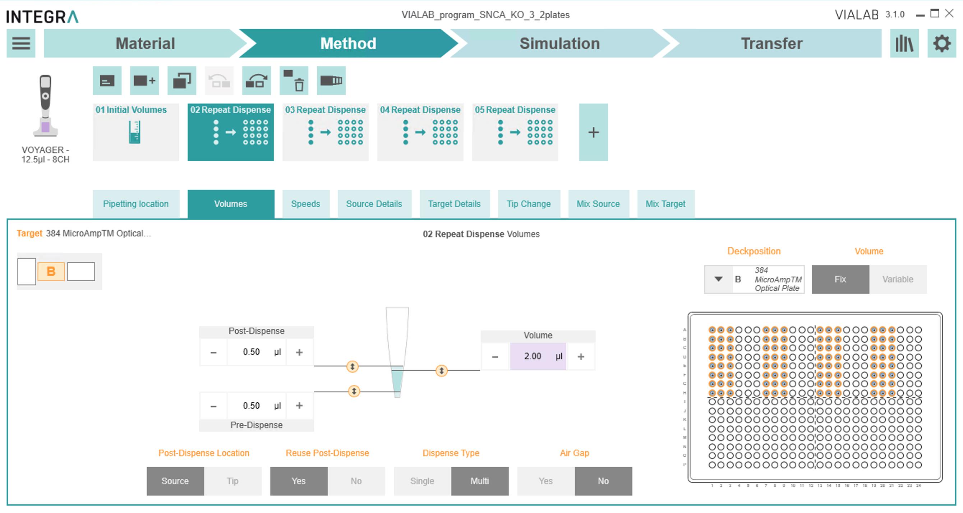
Task: Click the add step toolbar icon
Action: pos(144,81)
